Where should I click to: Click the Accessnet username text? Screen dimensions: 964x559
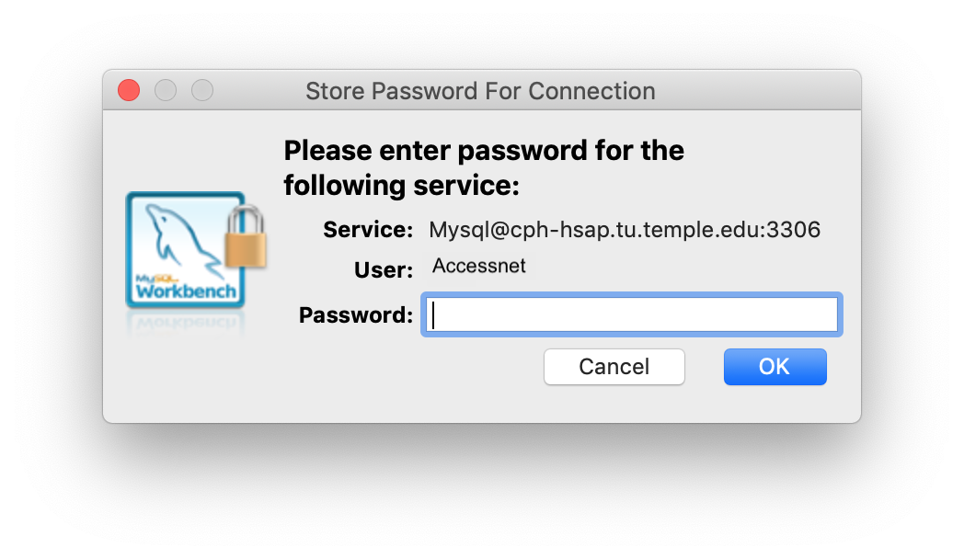pos(479,266)
